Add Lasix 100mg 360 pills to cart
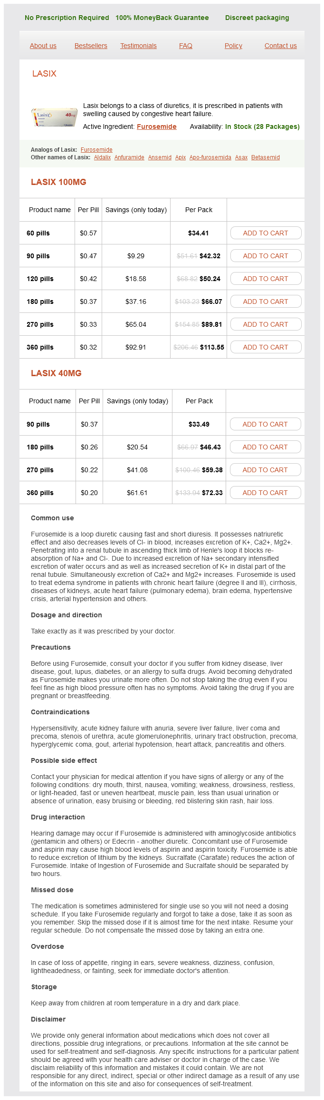Screen dimensions: 324x1100 click(x=266, y=347)
